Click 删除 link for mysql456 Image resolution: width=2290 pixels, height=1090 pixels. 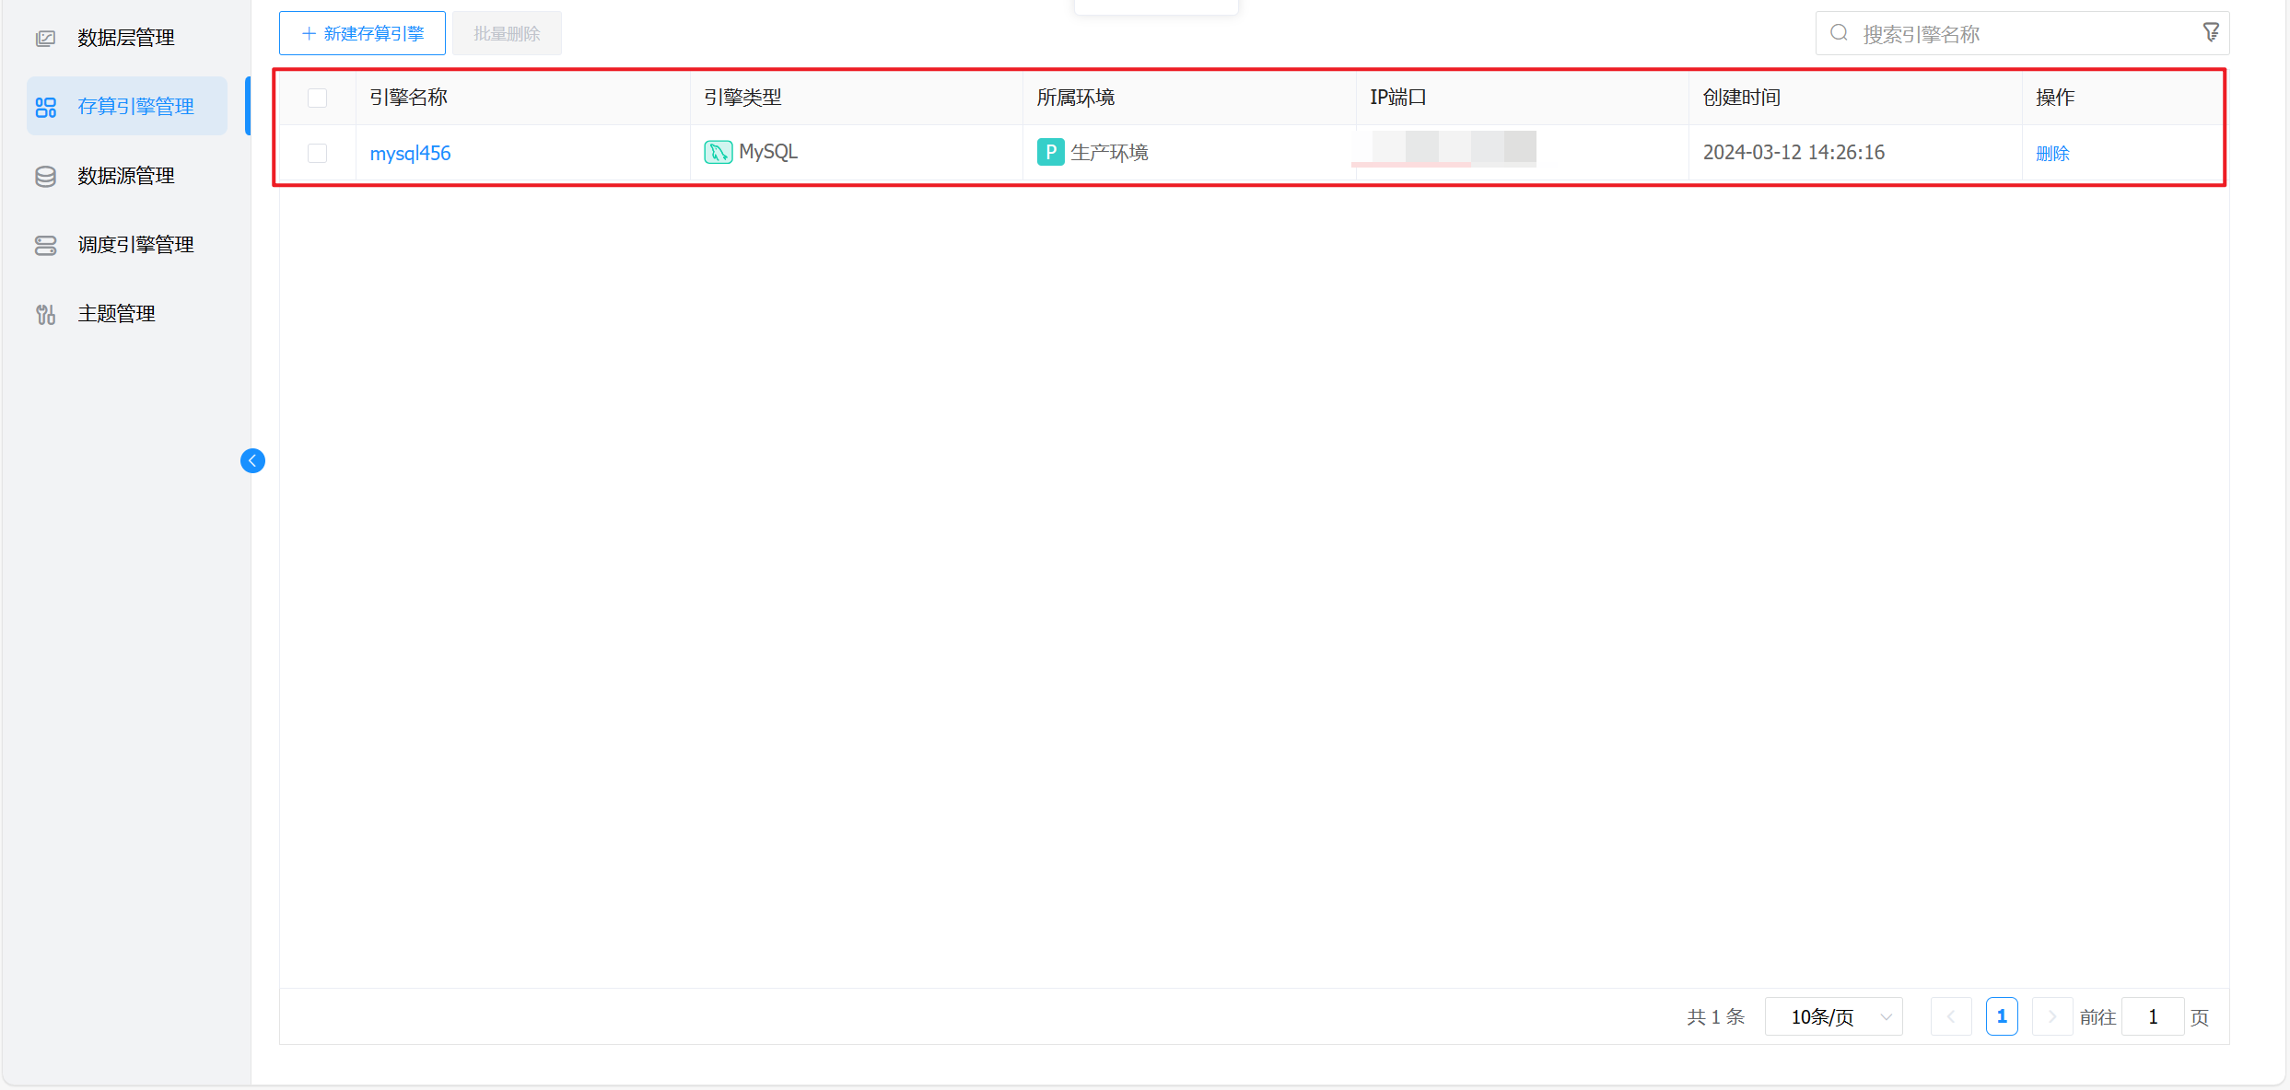tap(2052, 154)
